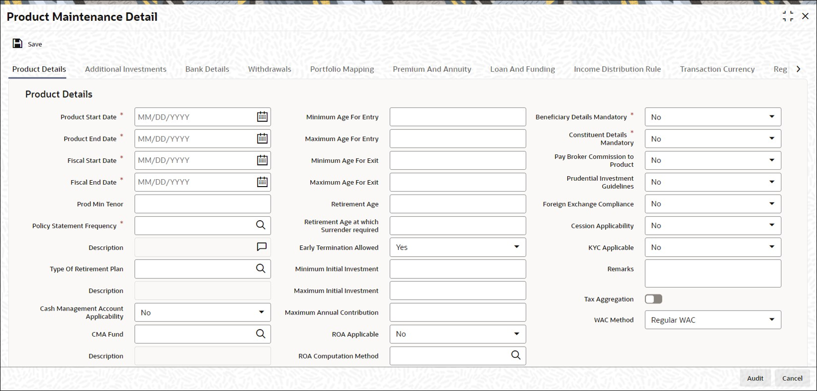This screenshot has width=817, height=391.
Task: Click the Save floppy disk icon
Action: tap(17, 43)
